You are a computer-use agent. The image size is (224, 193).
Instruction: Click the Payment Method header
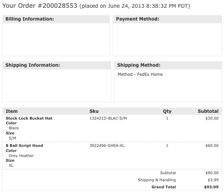click(x=138, y=19)
